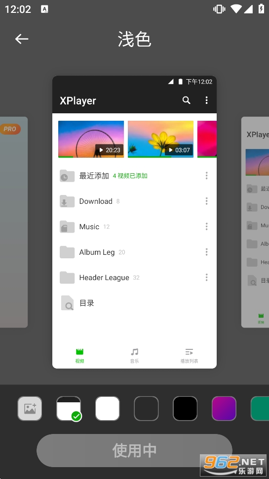Click the Music folder icon
269x479 pixels.
click(67, 227)
